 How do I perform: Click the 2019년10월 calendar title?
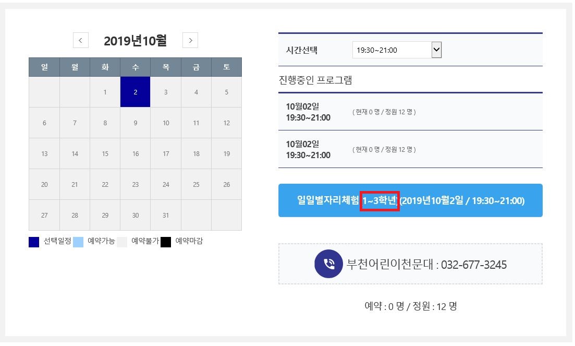pos(136,40)
